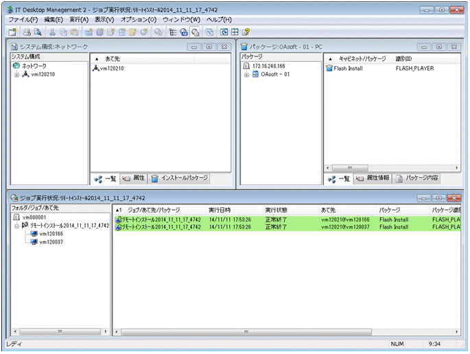Click the help icon in the toolbar
Viewport: 470px width, 354px height.
coord(246,32)
